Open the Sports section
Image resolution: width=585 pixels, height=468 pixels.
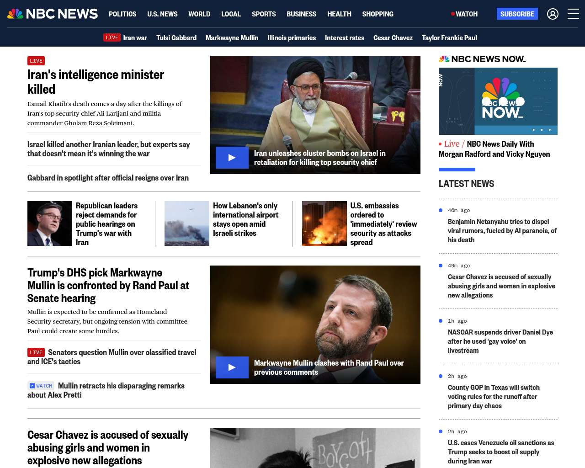[x=264, y=14]
